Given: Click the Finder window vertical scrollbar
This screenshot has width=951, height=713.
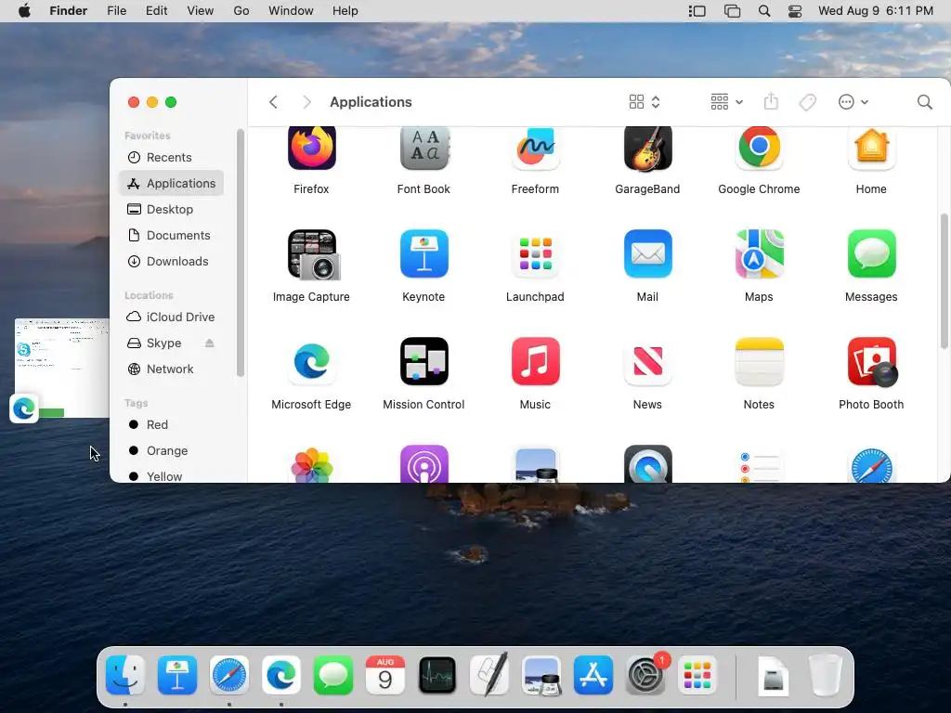Looking at the screenshot, I should click(944, 281).
